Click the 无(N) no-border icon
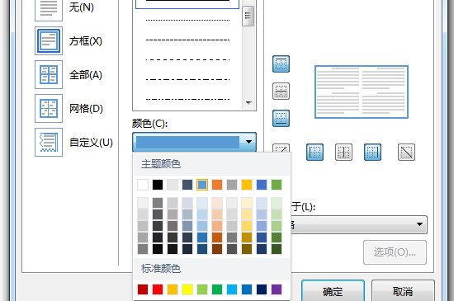Viewport: 454px width, 301px height. 49,9
